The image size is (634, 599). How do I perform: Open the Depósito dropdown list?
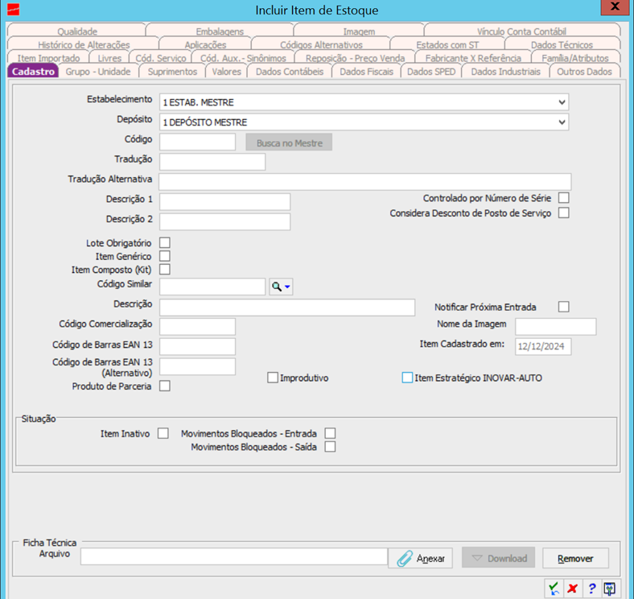(x=561, y=122)
